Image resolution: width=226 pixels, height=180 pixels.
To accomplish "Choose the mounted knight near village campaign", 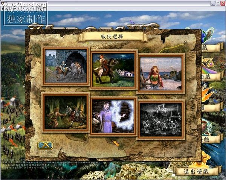I will (113, 70).
